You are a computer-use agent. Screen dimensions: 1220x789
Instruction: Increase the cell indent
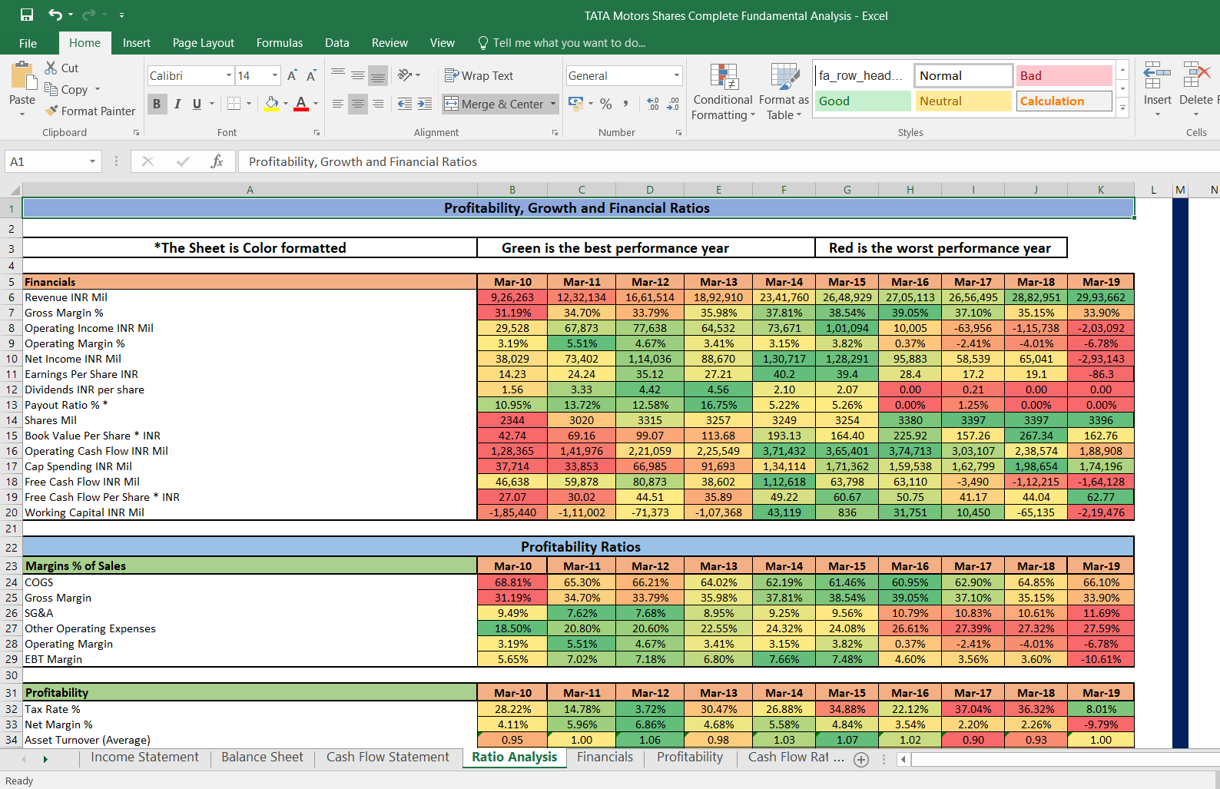click(425, 104)
